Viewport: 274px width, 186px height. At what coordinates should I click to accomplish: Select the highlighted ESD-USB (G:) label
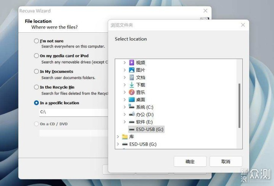(150, 129)
